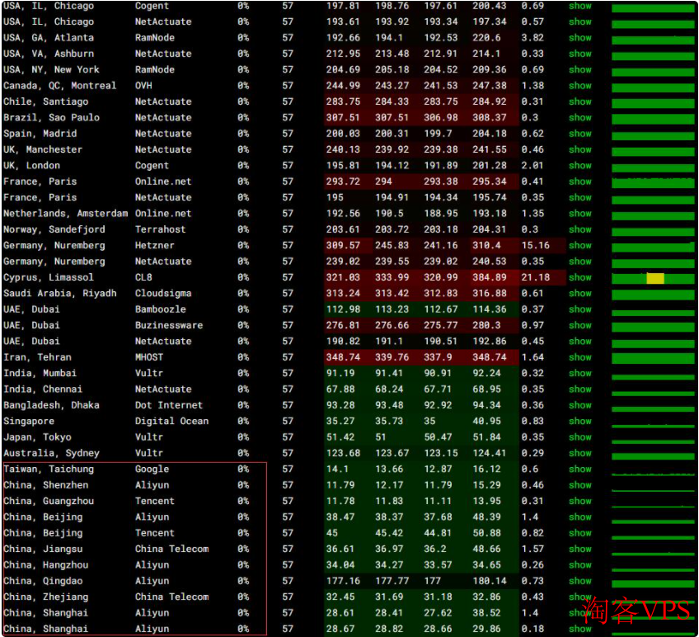Click latency graph bar for Iran, Tehran
The height and width of the screenshot is (637, 699).
point(653,358)
